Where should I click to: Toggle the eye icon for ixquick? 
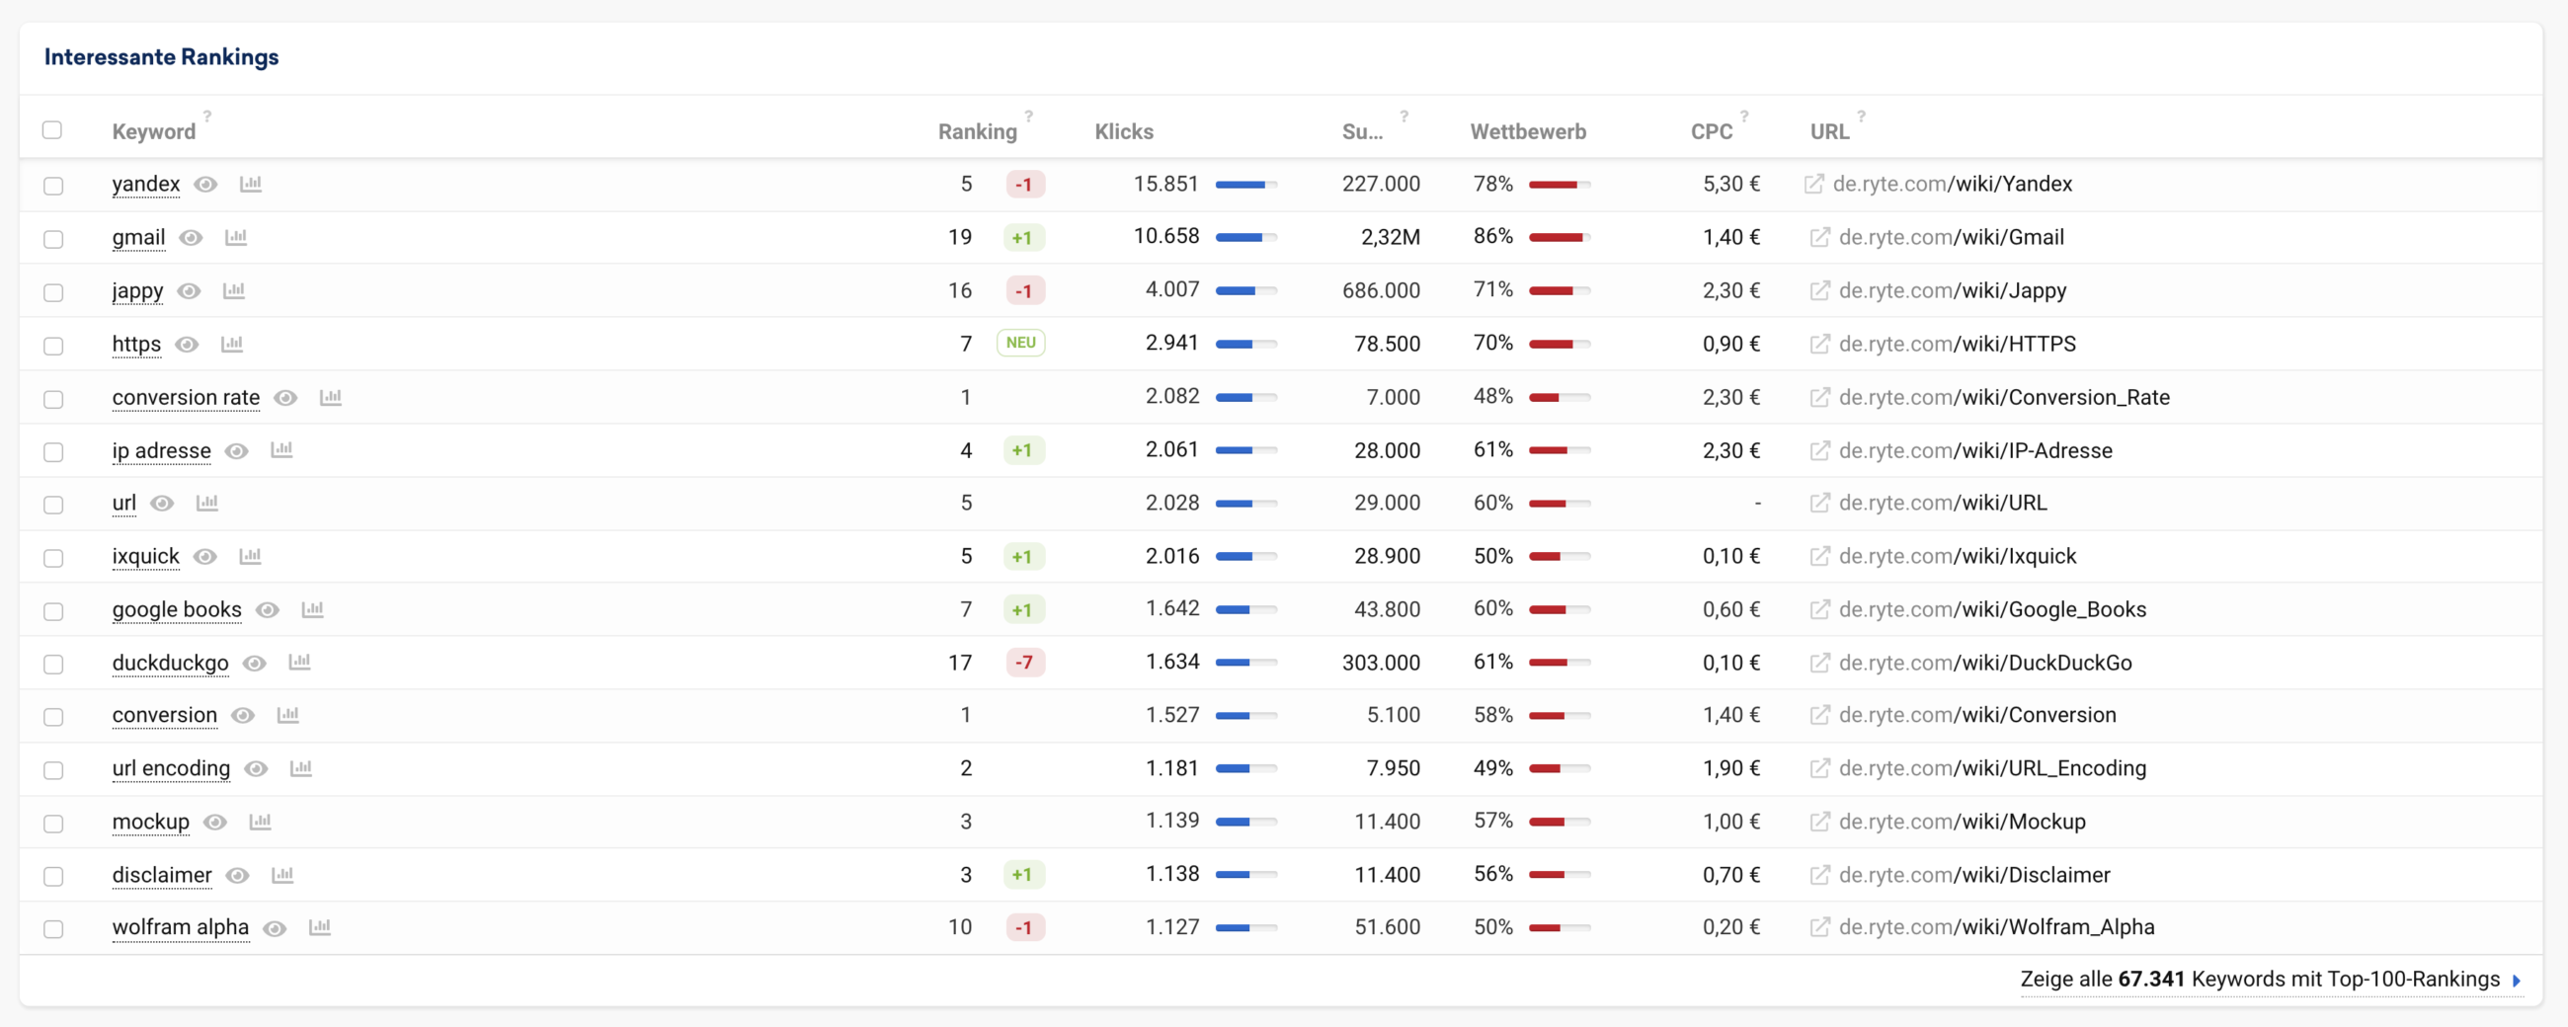(204, 556)
